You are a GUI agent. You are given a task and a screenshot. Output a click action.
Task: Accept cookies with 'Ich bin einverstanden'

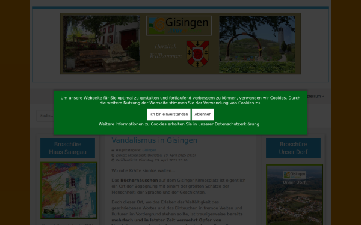click(168, 115)
